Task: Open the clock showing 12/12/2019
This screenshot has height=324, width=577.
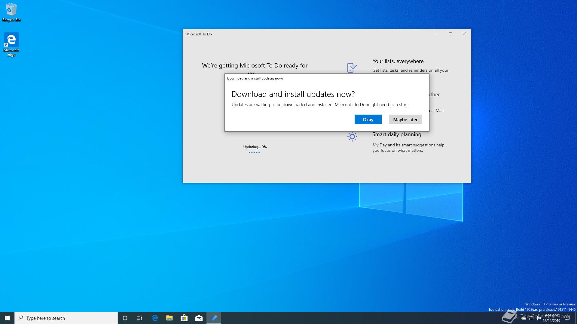Action: (x=551, y=318)
